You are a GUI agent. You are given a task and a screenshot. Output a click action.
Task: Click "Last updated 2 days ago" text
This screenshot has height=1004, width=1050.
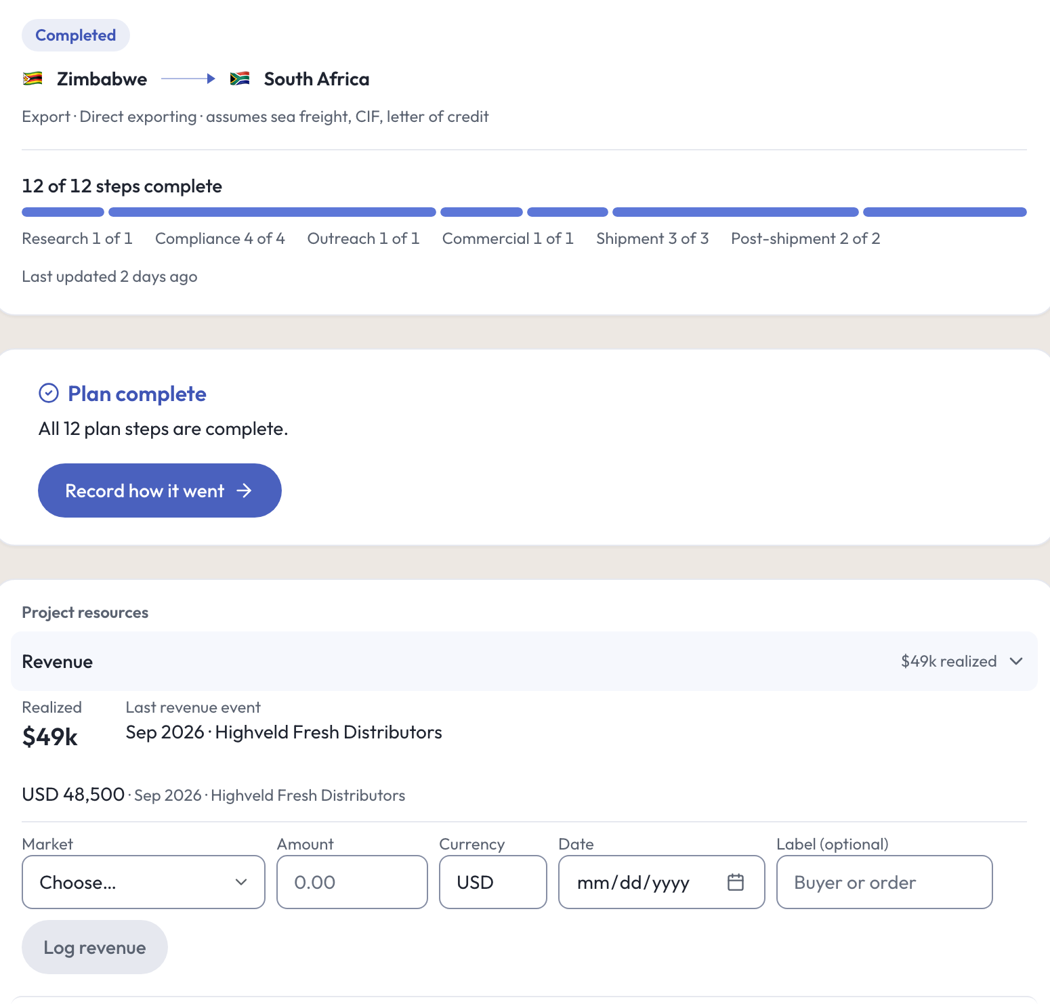point(110,276)
